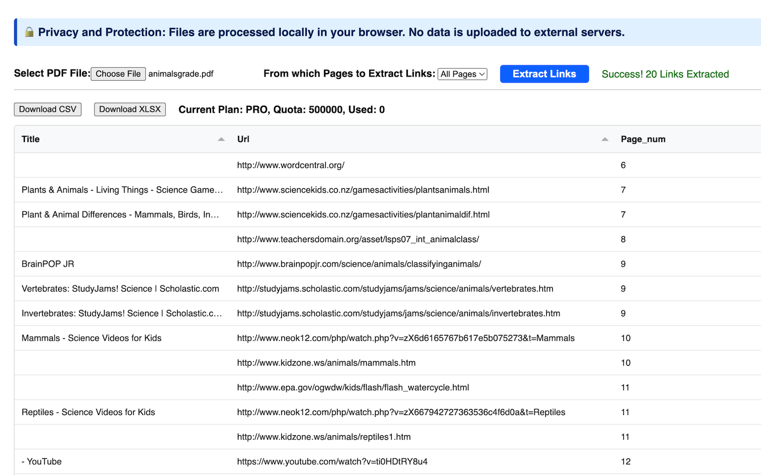Download results as XLSX
Viewport: 761px width, 475px height.
pyautogui.click(x=130, y=109)
